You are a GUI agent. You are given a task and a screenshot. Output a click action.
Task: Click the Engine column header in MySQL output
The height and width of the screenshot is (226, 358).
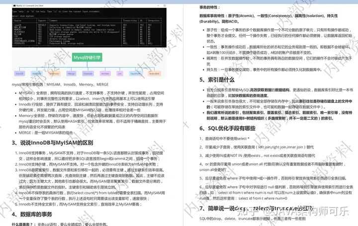pyautogui.click(x=18, y=20)
